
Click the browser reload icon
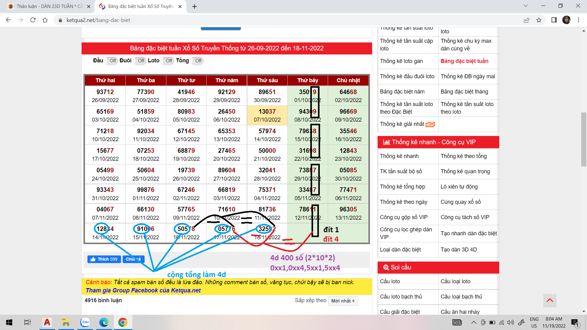coord(33,20)
